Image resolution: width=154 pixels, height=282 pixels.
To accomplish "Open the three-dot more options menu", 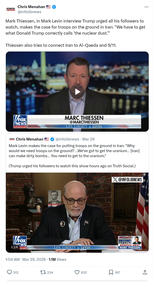I will pos(146,7).
